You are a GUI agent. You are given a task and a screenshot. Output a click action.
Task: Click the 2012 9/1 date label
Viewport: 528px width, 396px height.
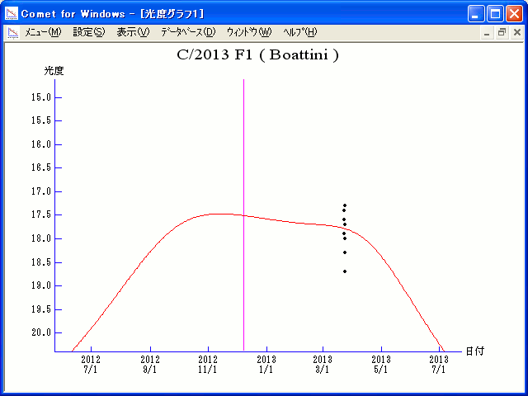click(x=150, y=365)
